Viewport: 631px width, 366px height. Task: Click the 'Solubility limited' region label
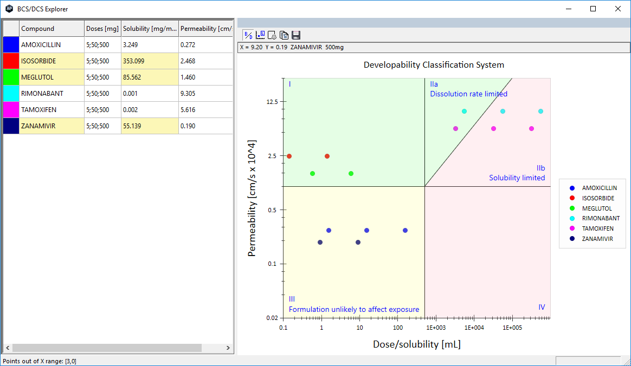pyautogui.click(x=517, y=178)
